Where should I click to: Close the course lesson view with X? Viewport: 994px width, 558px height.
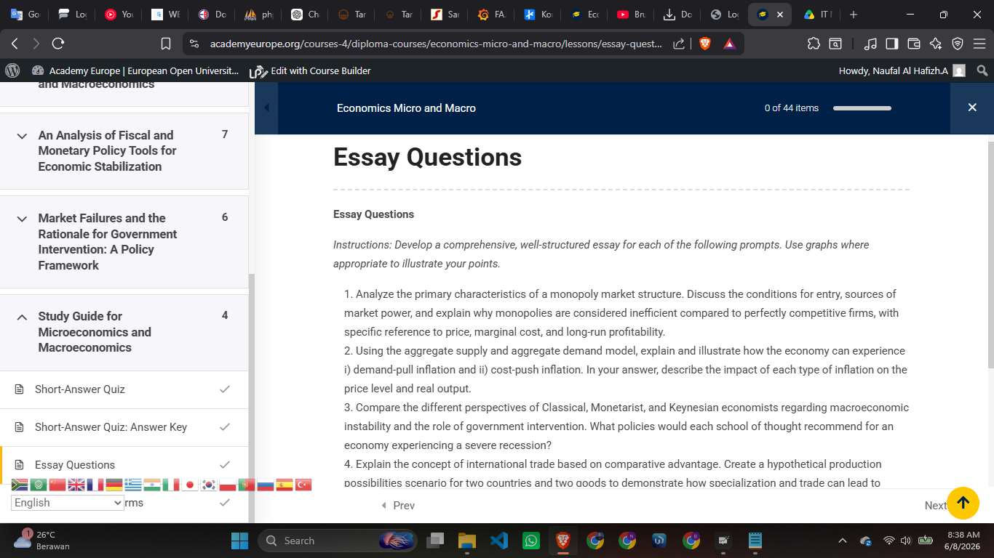(x=972, y=108)
